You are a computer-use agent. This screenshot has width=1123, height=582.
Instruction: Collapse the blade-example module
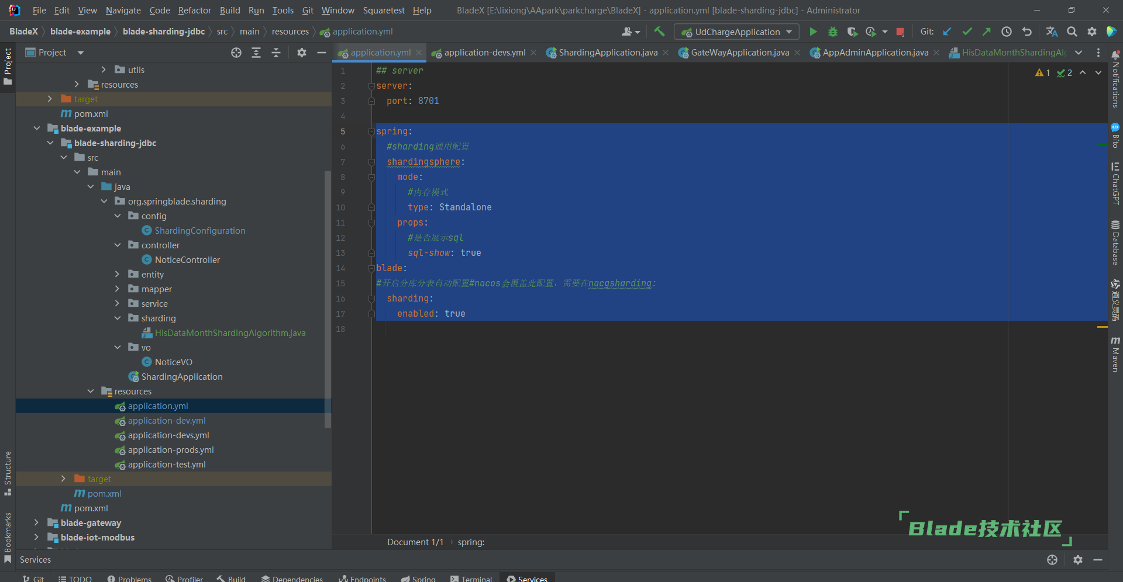(x=37, y=128)
